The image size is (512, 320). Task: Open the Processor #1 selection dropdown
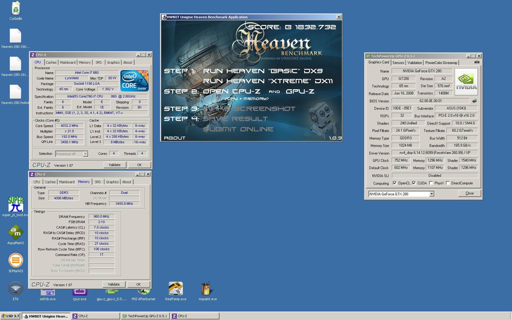85,154
